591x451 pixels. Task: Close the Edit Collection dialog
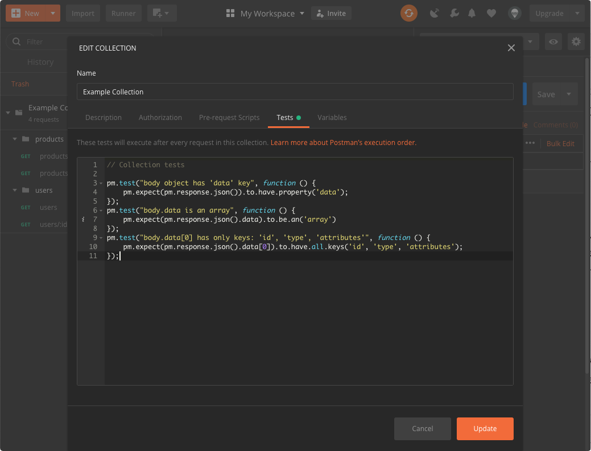point(511,48)
